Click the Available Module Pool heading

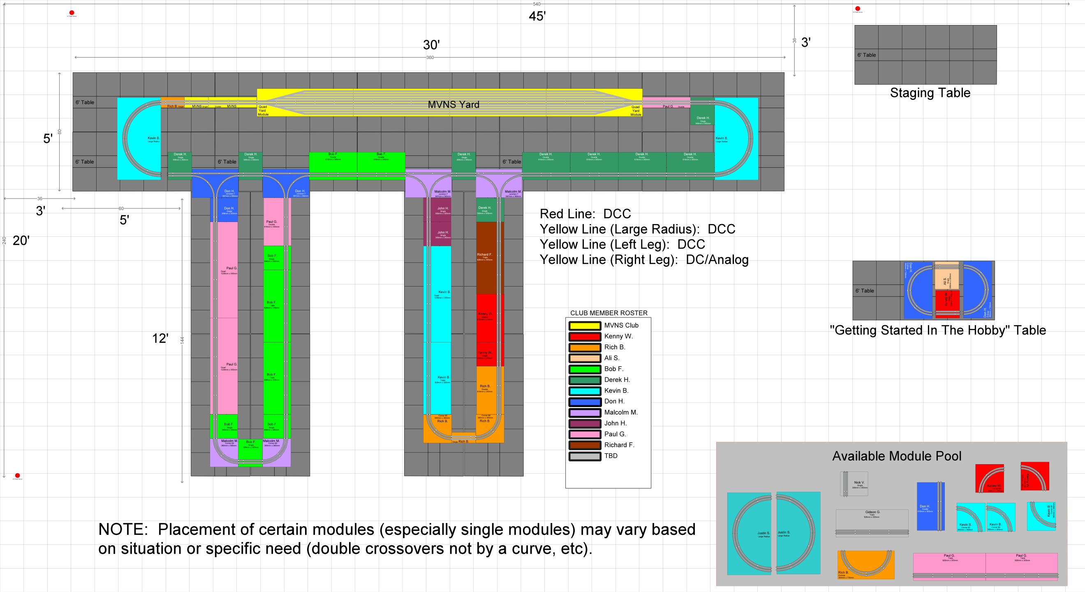pyautogui.click(x=896, y=456)
